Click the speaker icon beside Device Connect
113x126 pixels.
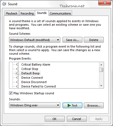click(x=17, y=78)
